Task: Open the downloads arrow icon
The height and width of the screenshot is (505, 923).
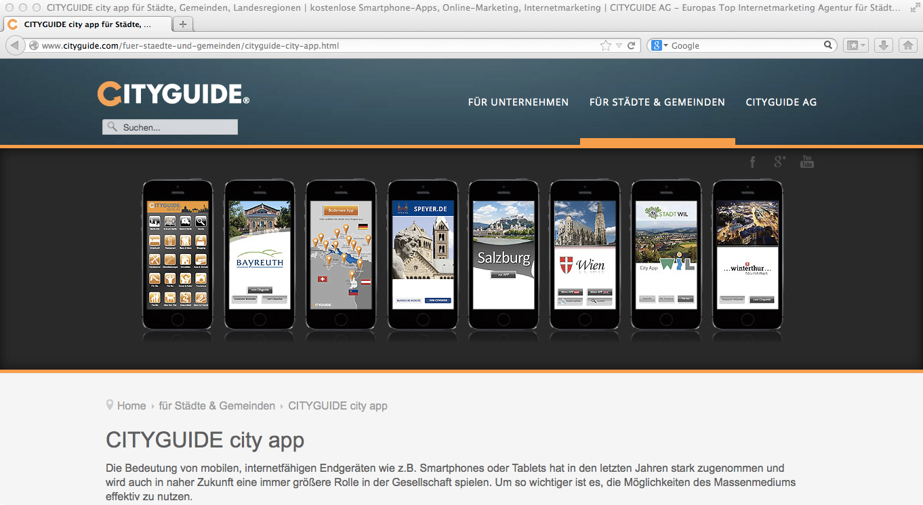Action: click(x=882, y=45)
